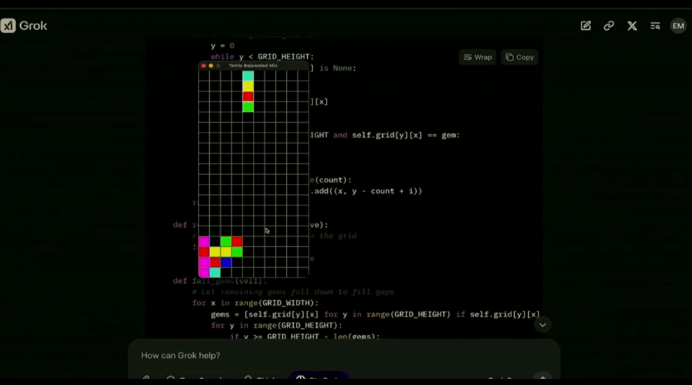Image resolution: width=692 pixels, height=385 pixels.
Task: Click the send arrow button in input box
Action: pos(543,378)
